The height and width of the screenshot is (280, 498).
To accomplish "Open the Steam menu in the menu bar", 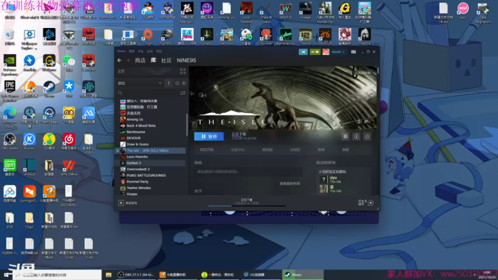I will [x=121, y=51].
